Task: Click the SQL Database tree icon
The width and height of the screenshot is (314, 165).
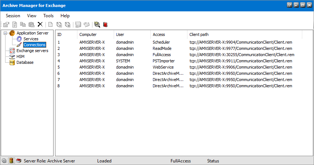Action: point(12,62)
